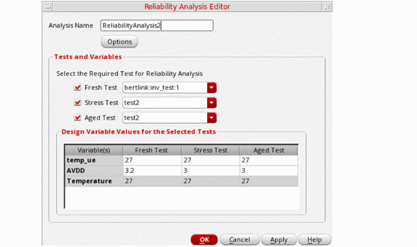
Task: Open the Stress Test dropdown arrow
Action: (212, 103)
